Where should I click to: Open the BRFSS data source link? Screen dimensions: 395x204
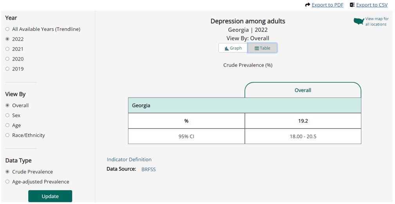click(x=148, y=169)
